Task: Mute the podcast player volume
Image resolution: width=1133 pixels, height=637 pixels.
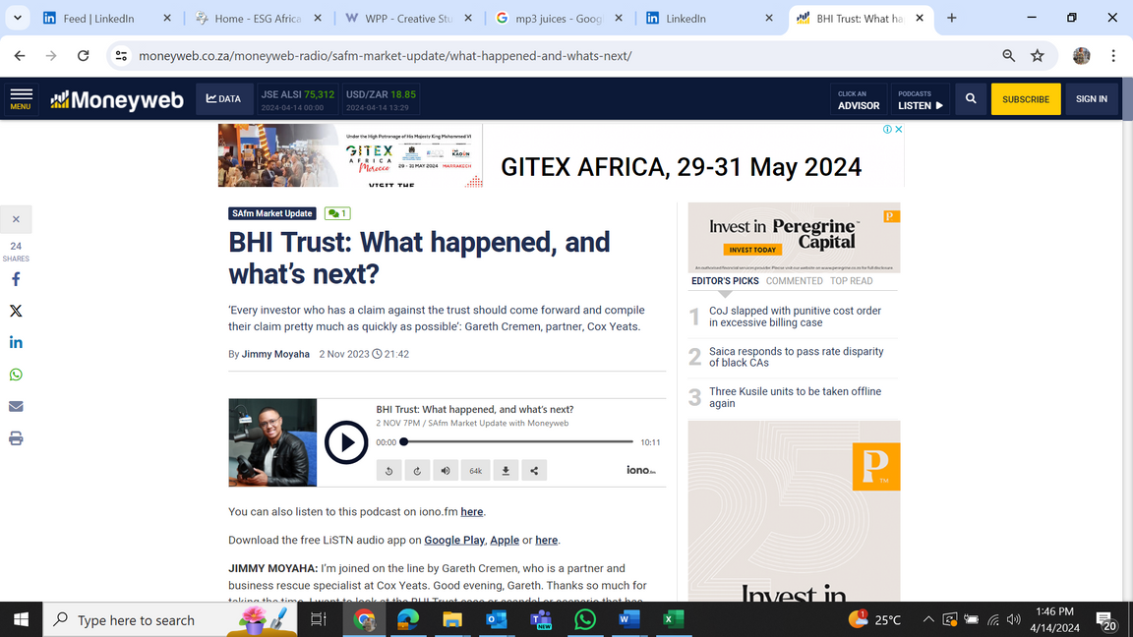Action: point(446,471)
